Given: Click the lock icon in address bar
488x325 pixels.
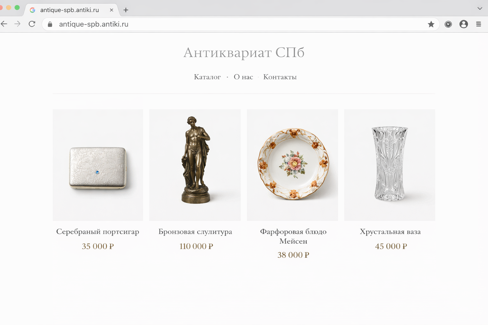Looking at the screenshot, I should click(50, 24).
